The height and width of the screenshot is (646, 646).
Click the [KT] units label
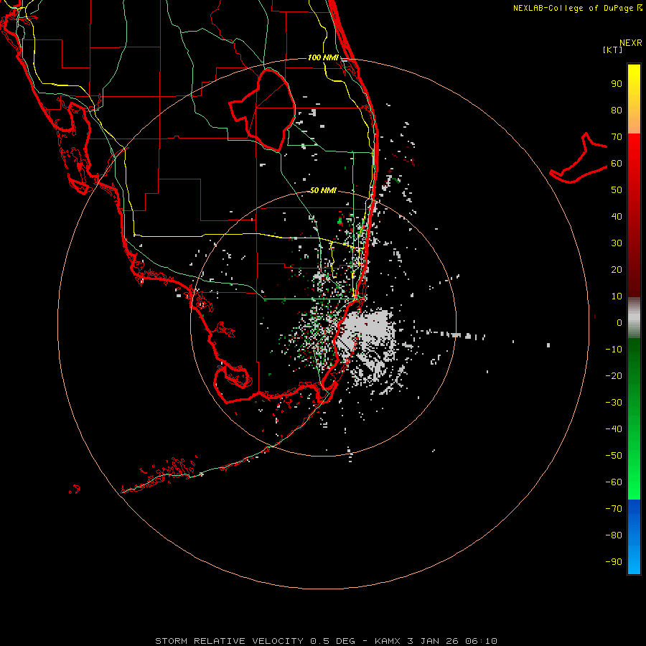pyautogui.click(x=612, y=50)
